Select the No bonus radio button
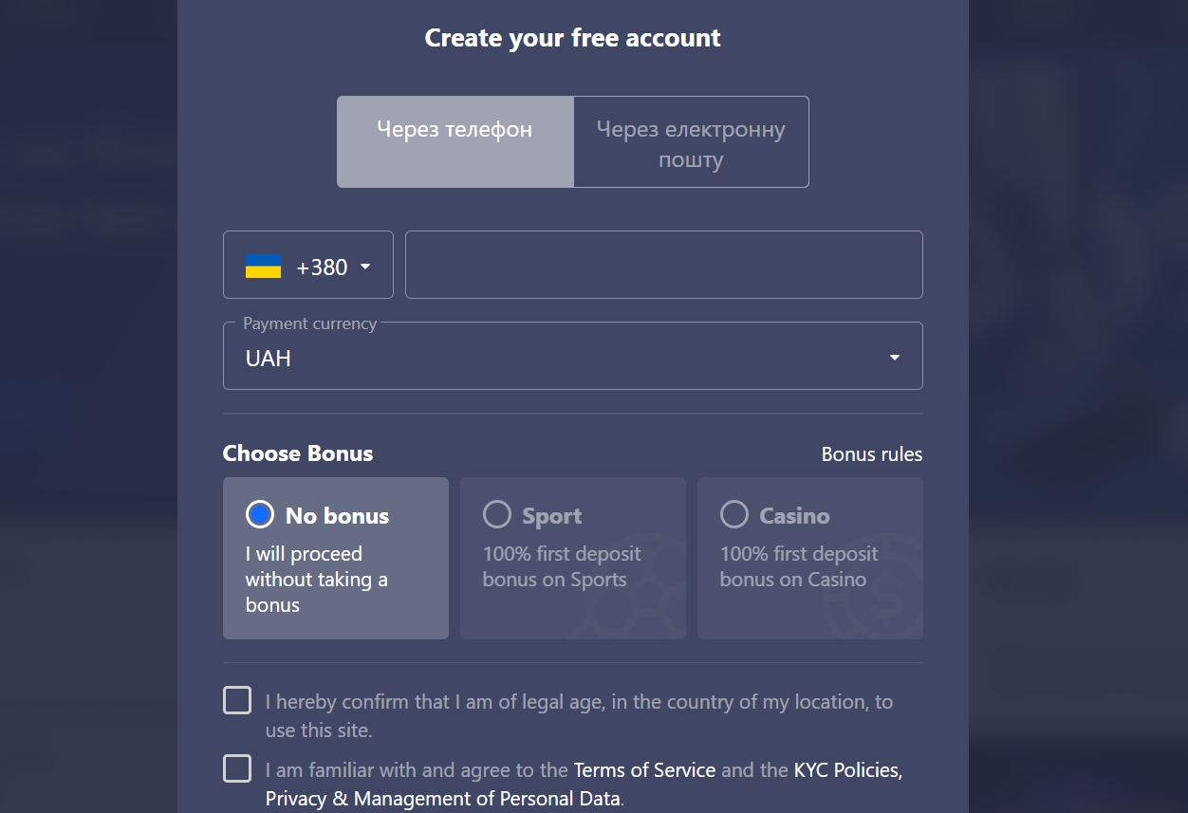The image size is (1188, 813). click(258, 514)
